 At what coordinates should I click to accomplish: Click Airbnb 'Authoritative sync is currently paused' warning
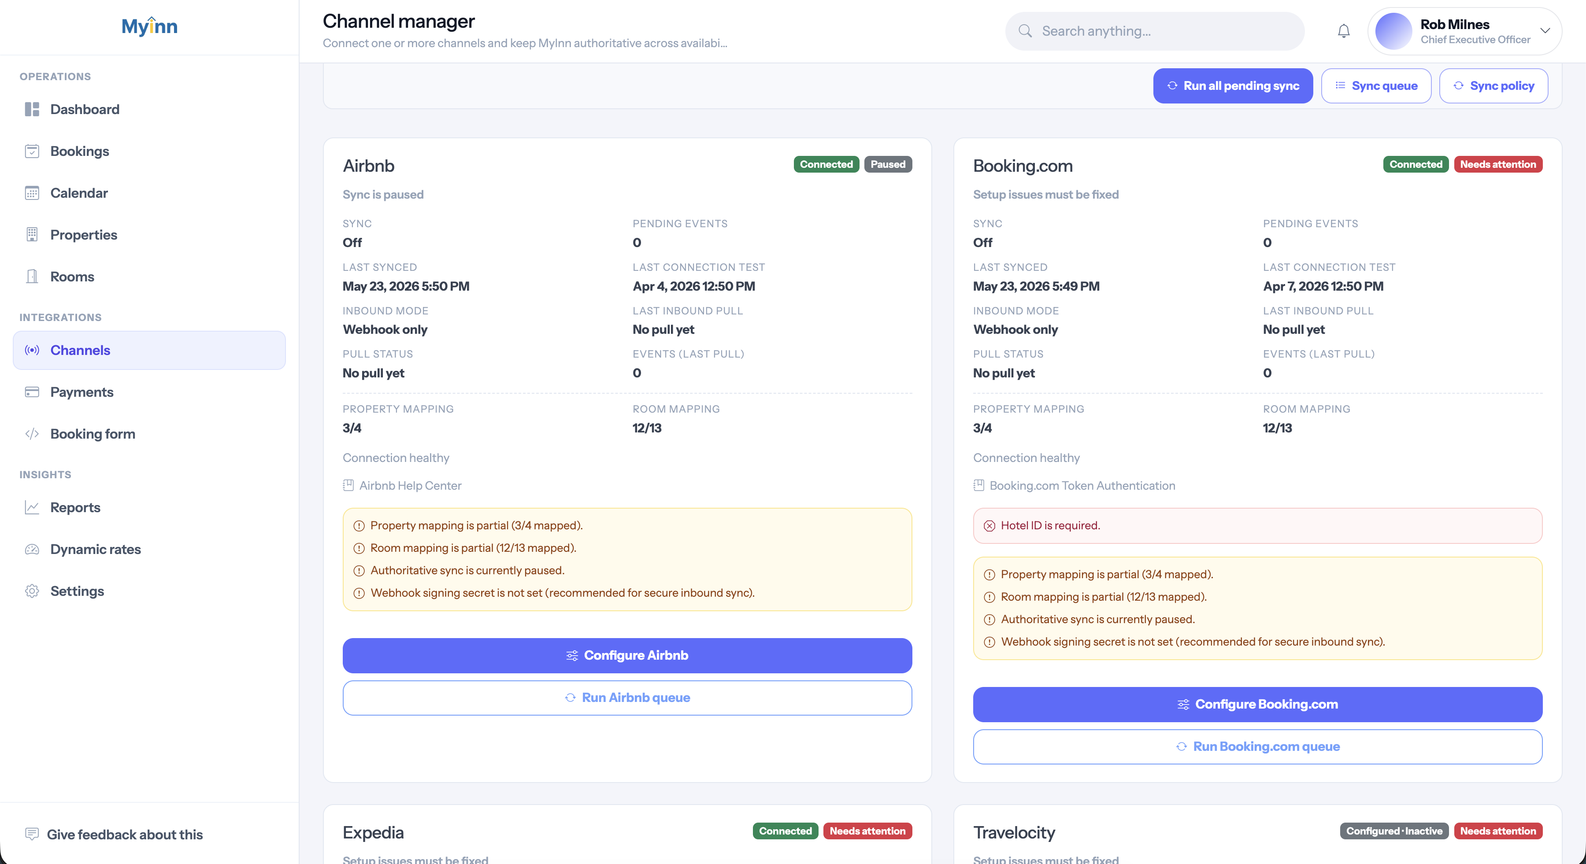467,570
